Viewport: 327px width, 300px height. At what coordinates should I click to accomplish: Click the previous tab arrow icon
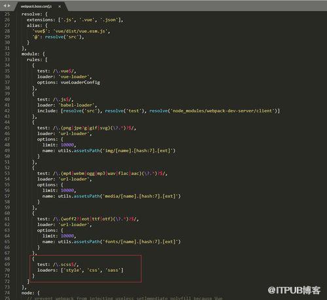tap(5, 6)
